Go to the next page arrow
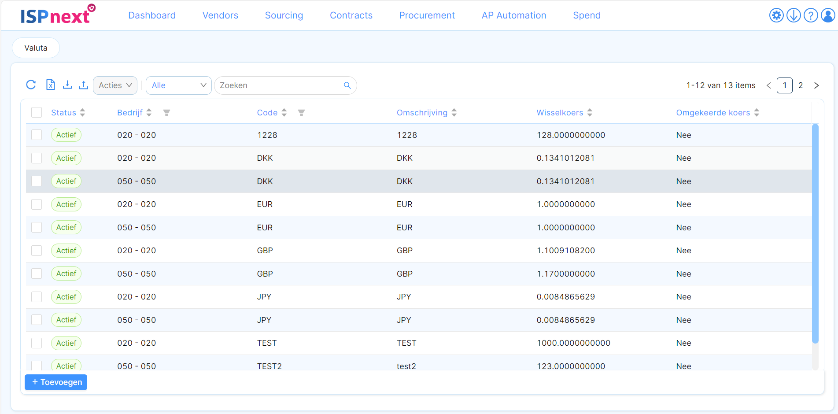This screenshot has height=414, width=838. tap(816, 85)
